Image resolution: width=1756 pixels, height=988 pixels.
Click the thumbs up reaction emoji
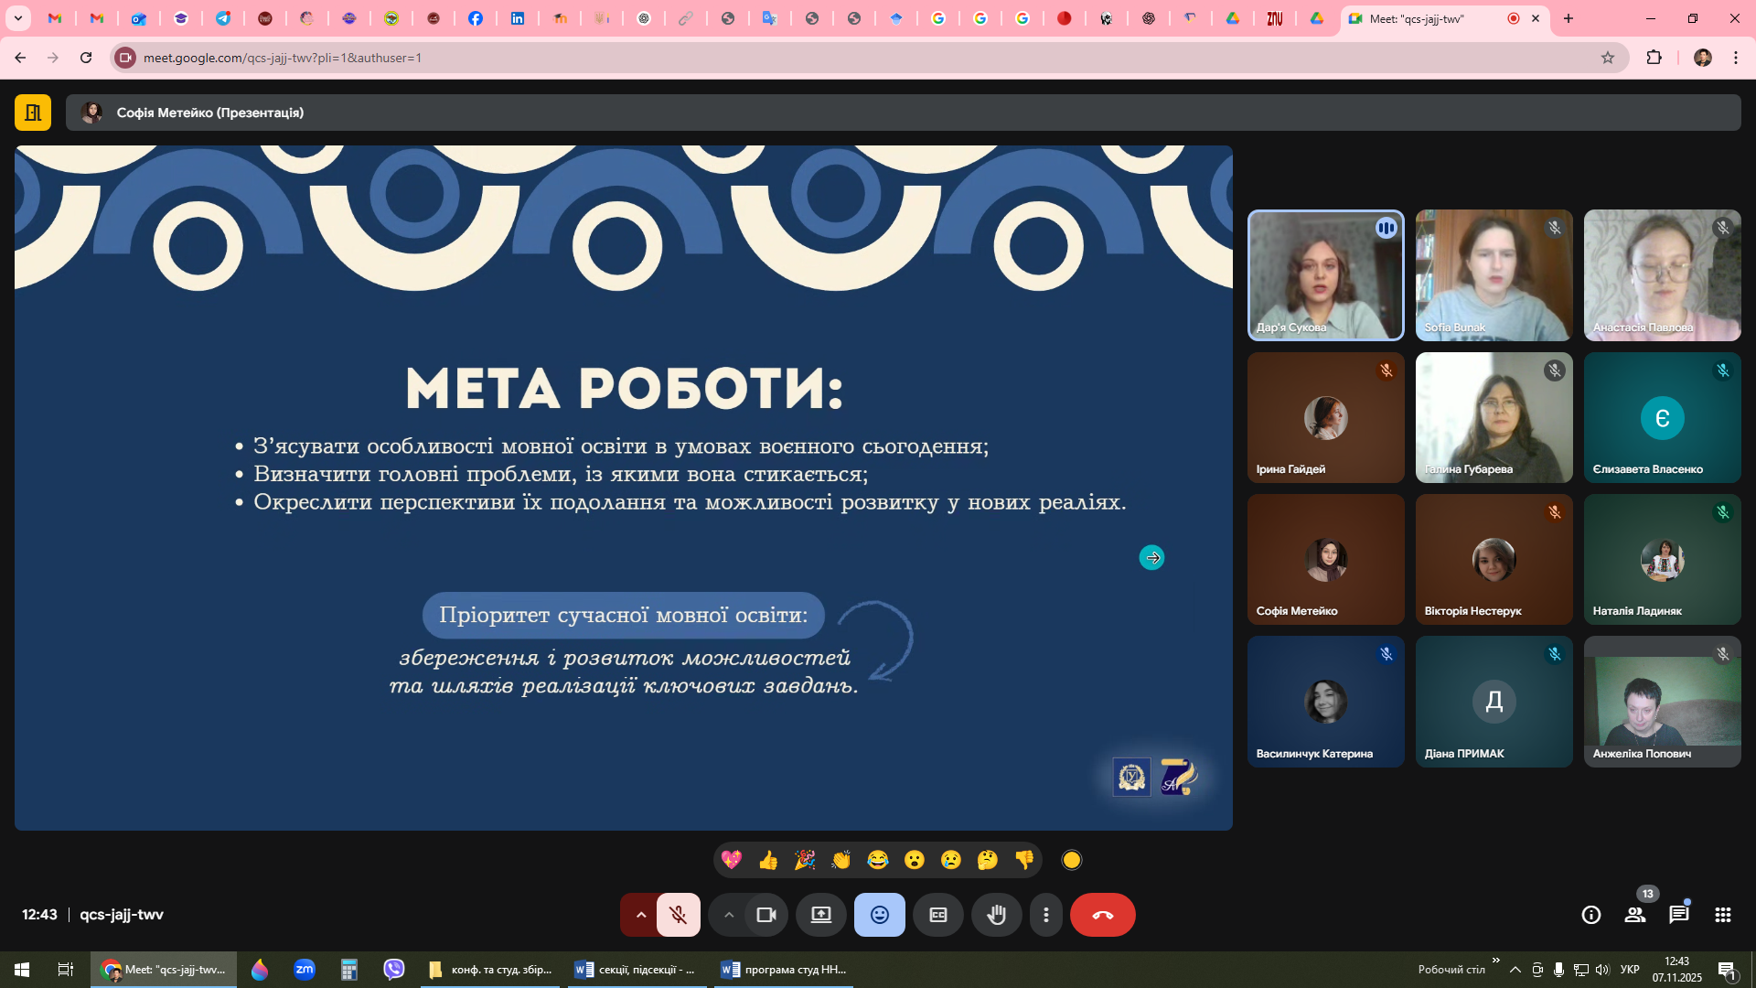coord(768,860)
